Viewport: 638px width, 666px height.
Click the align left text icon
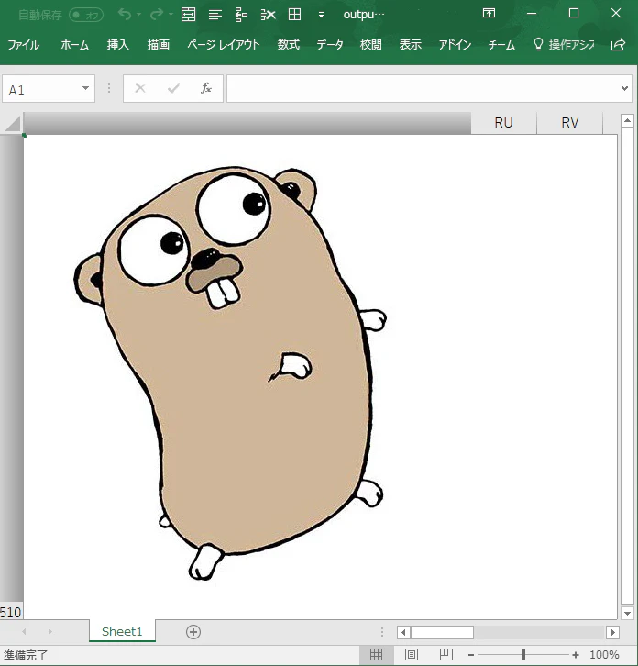pos(215,15)
